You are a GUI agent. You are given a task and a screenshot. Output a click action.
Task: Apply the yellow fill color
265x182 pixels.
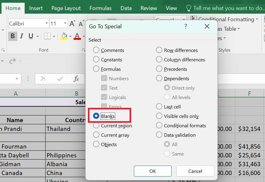64,36
